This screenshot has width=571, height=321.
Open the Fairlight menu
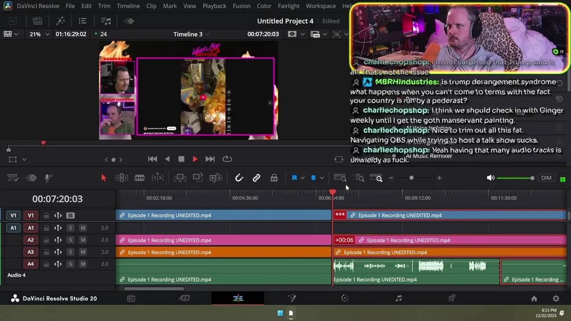click(289, 6)
